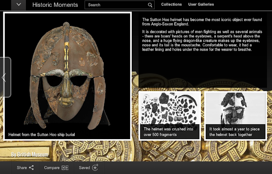Click the Saved button

pos(89,168)
